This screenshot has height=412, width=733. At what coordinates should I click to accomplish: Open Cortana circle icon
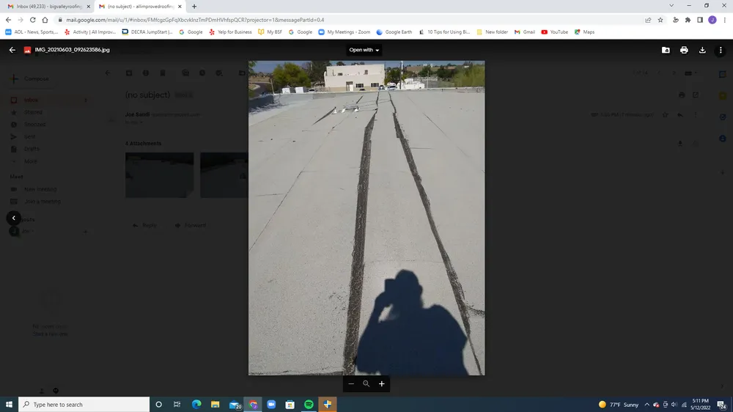[x=158, y=405]
